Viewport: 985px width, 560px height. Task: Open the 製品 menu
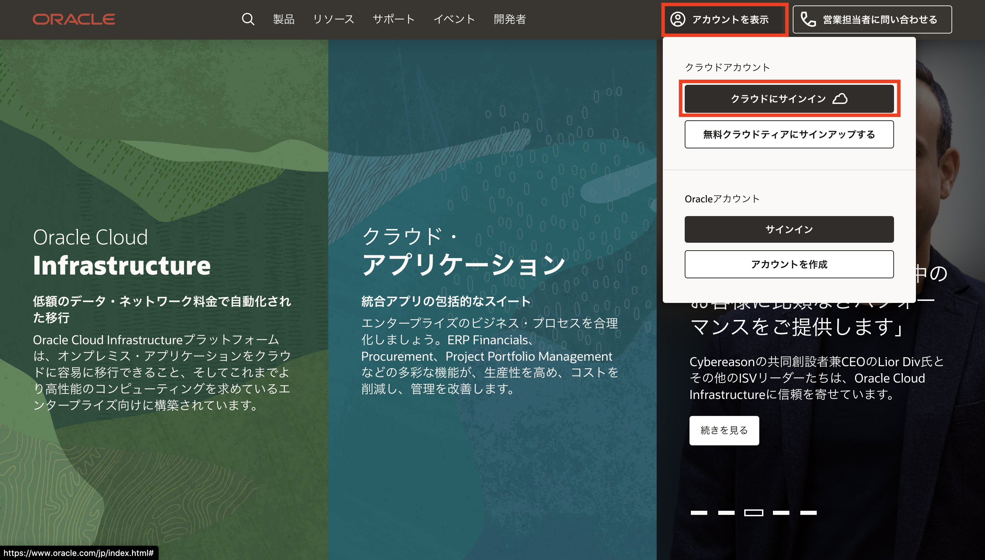tap(284, 19)
